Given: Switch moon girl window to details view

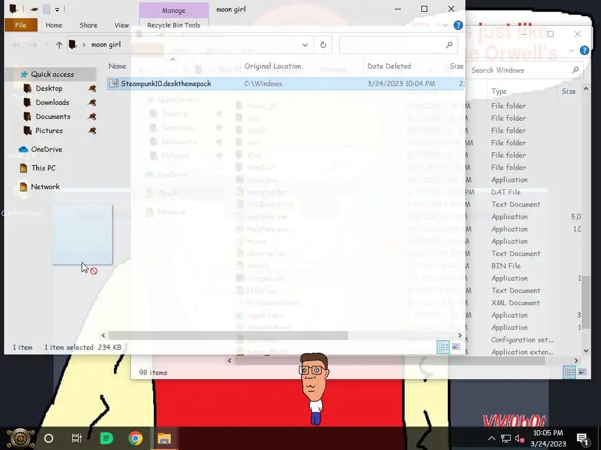Looking at the screenshot, I should click(443, 347).
